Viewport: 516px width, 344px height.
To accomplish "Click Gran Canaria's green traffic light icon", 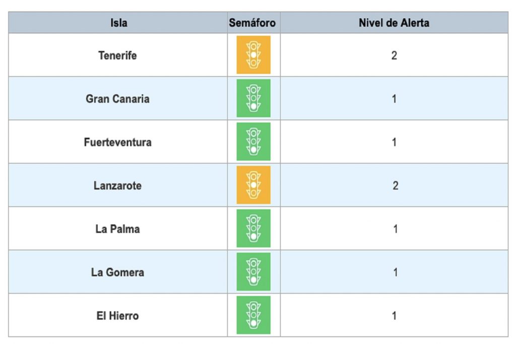I will click(x=253, y=98).
